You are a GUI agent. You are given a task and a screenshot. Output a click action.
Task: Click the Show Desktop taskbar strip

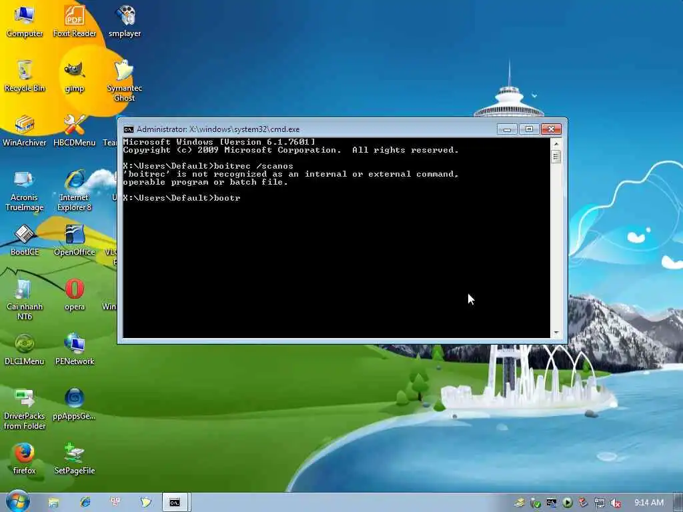point(678,503)
